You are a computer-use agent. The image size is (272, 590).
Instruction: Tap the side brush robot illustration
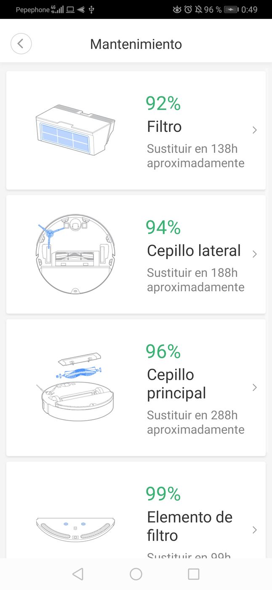(75, 254)
